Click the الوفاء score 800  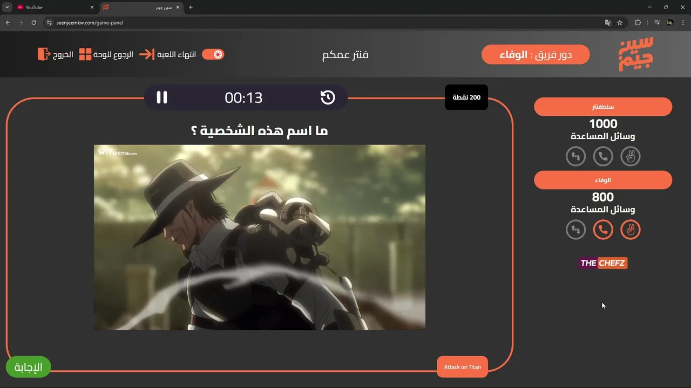603,197
